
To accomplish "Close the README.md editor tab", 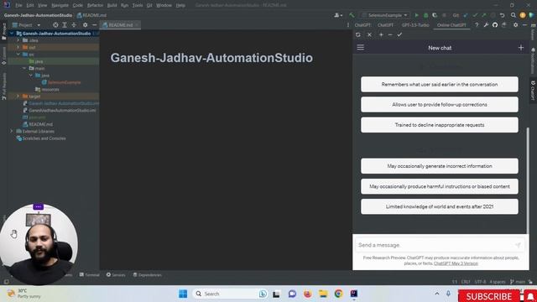I will pos(137,25).
